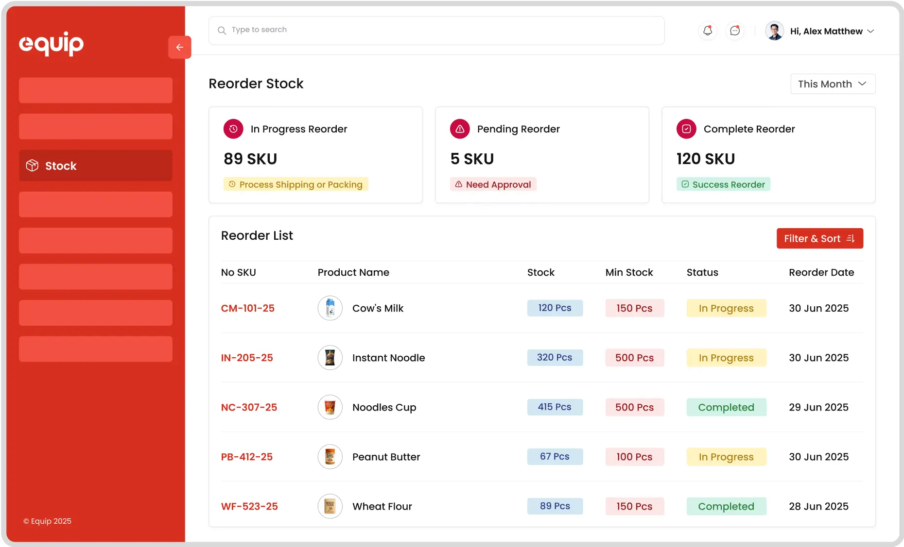The height and width of the screenshot is (547, 904).
Task: Open the chat messages icon
Action: click(x=735, y=31)
